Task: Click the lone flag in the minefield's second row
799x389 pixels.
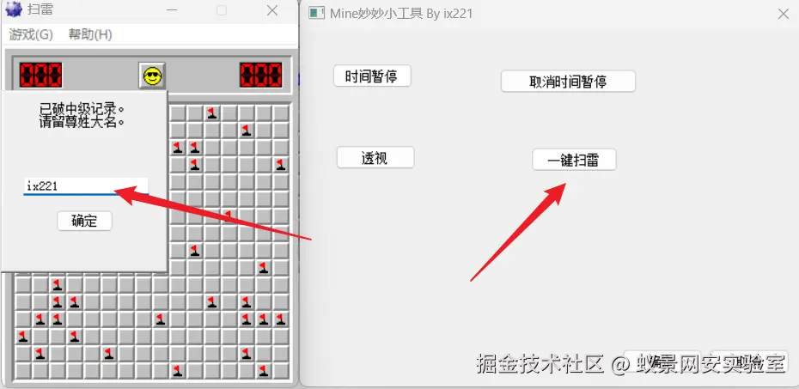Action: (x=247, y=131)
